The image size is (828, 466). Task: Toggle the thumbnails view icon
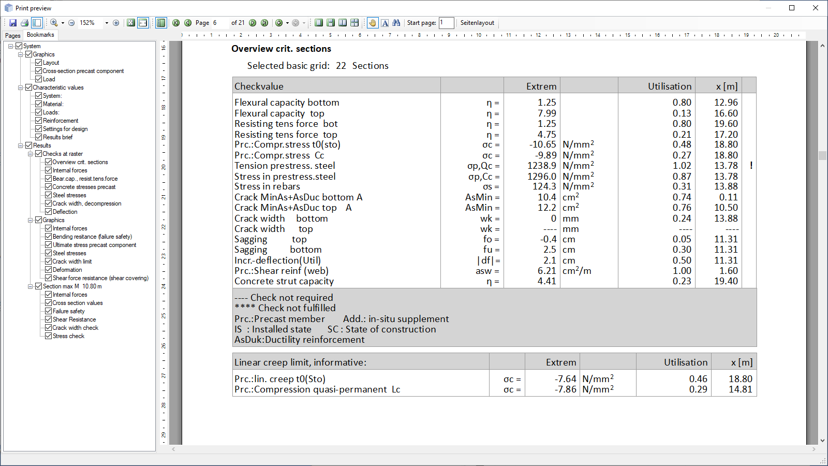click(x=161, y=23)
